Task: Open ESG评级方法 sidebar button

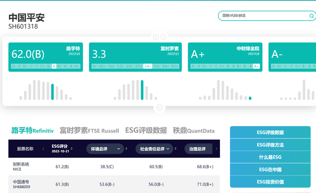Action: pyautogui.click(x=270, y=145)
